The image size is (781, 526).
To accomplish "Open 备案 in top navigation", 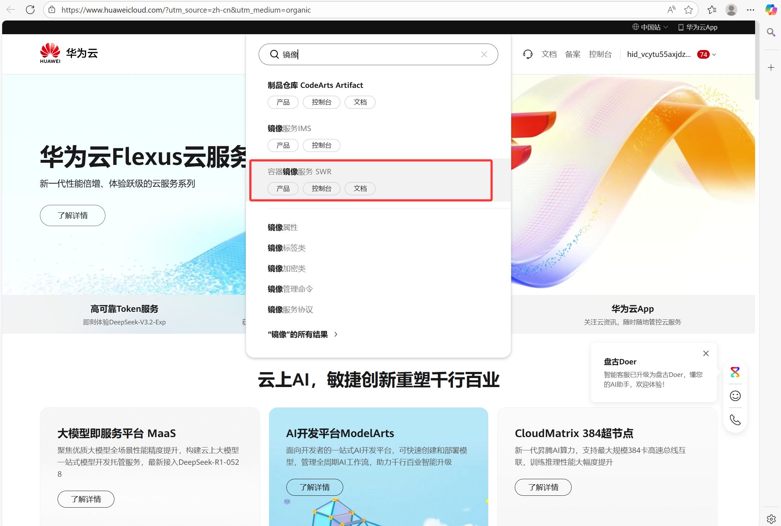I will (573, 54).
